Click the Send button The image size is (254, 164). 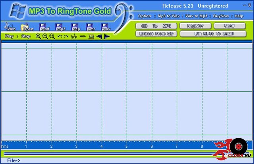tap(230, 26)
